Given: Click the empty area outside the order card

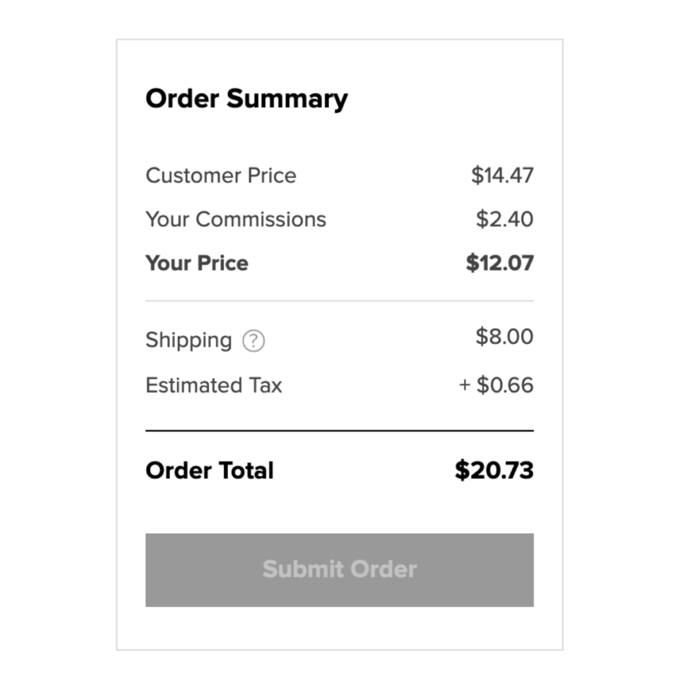Looking at the screenshot, I should pyautogui.click(x=60, y=332).
